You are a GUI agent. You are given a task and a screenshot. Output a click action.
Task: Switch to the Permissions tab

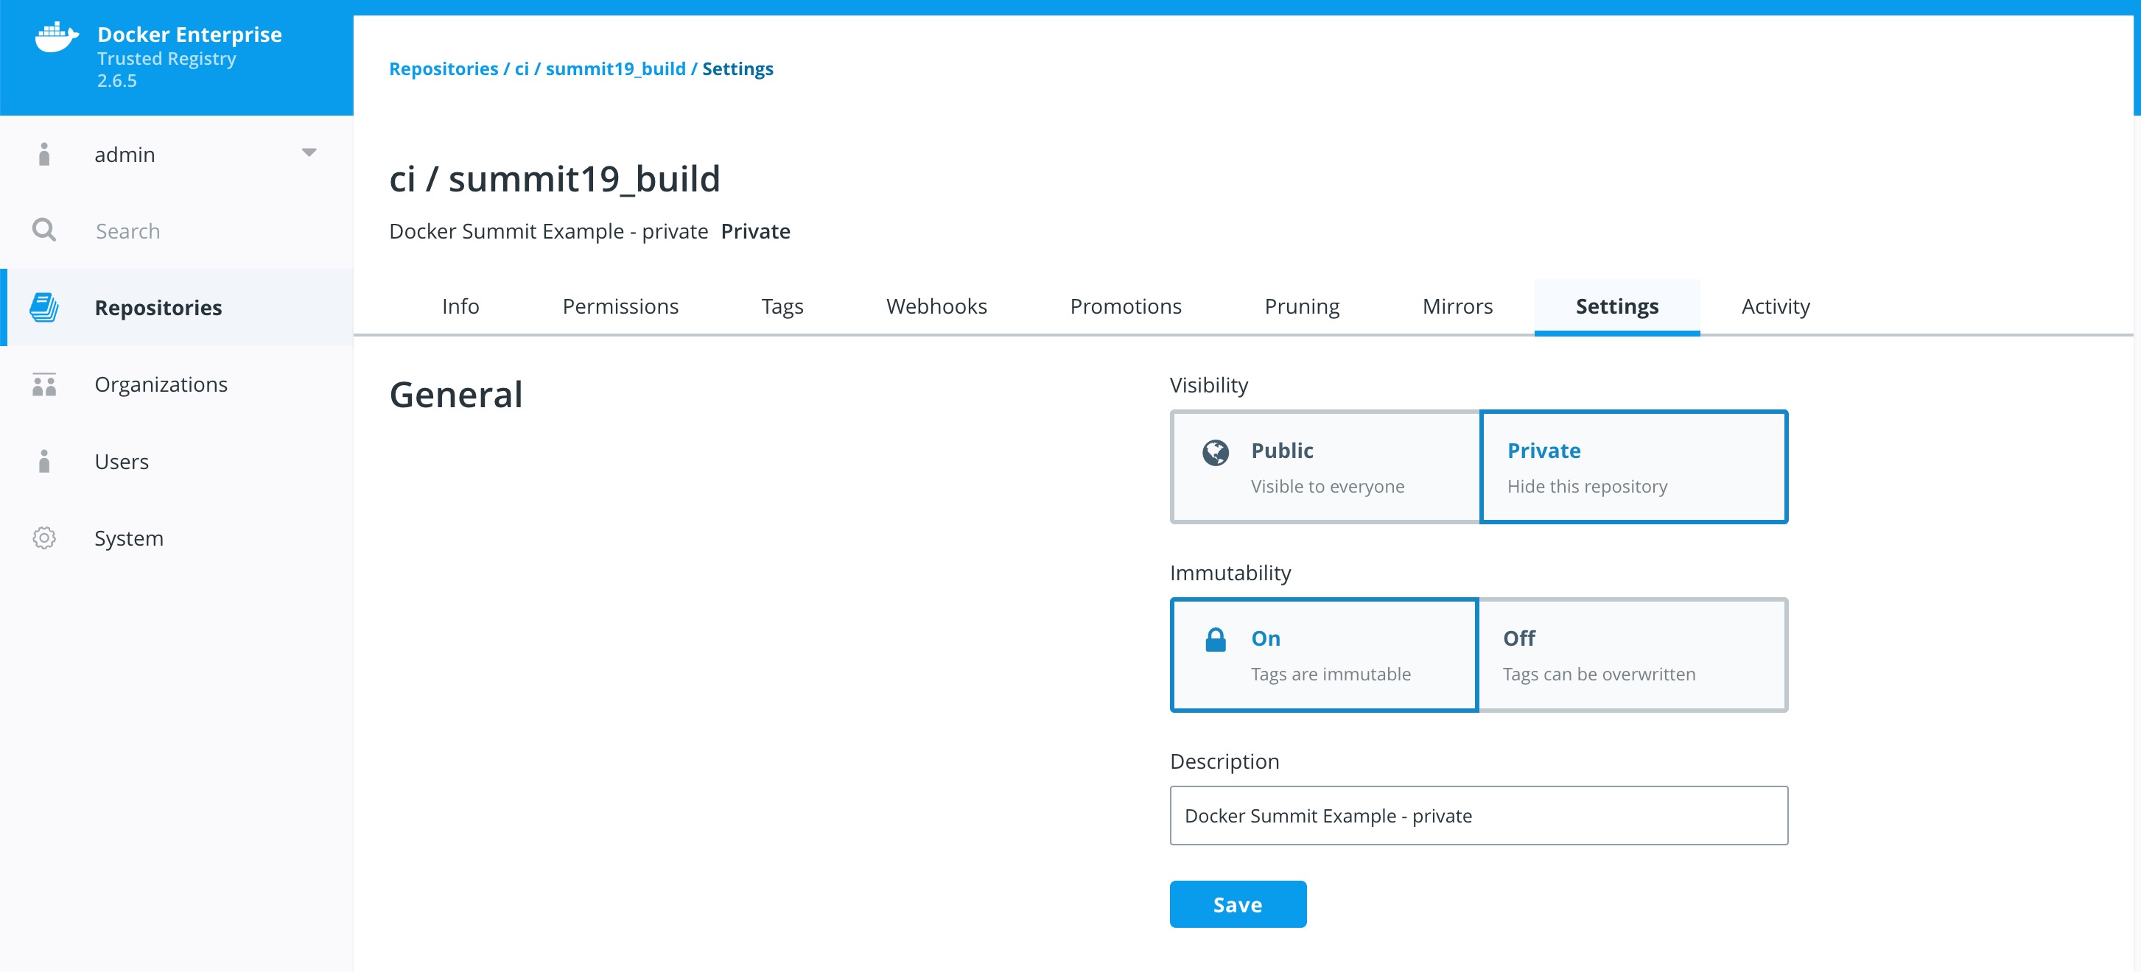pos(620,306)
